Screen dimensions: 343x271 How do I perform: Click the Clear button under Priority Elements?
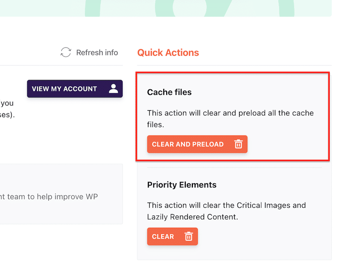click(x=172, y=236)
